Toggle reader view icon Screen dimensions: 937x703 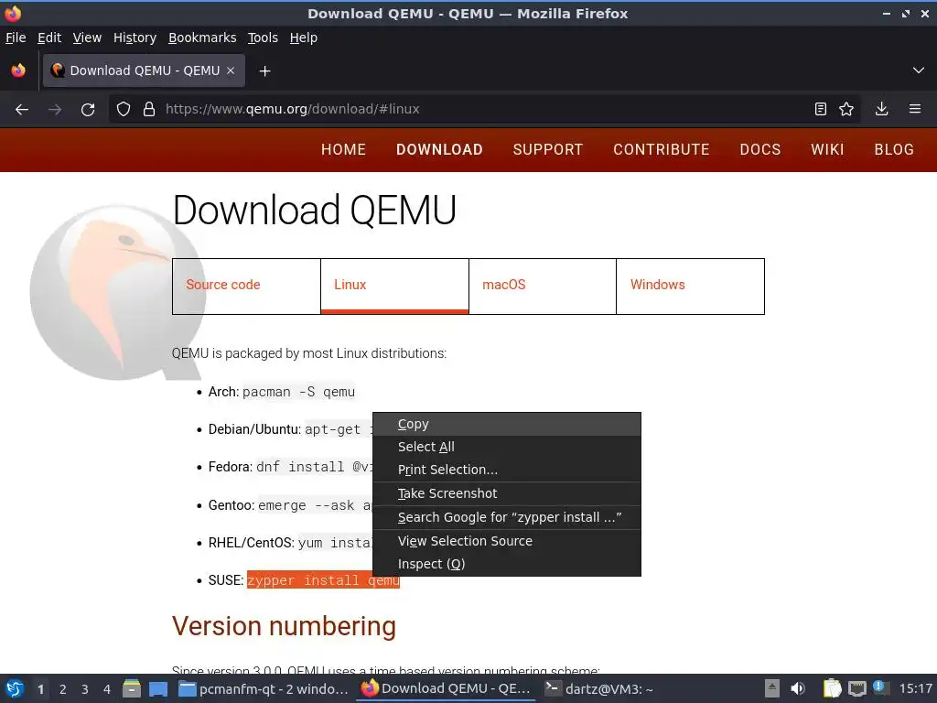821,109
